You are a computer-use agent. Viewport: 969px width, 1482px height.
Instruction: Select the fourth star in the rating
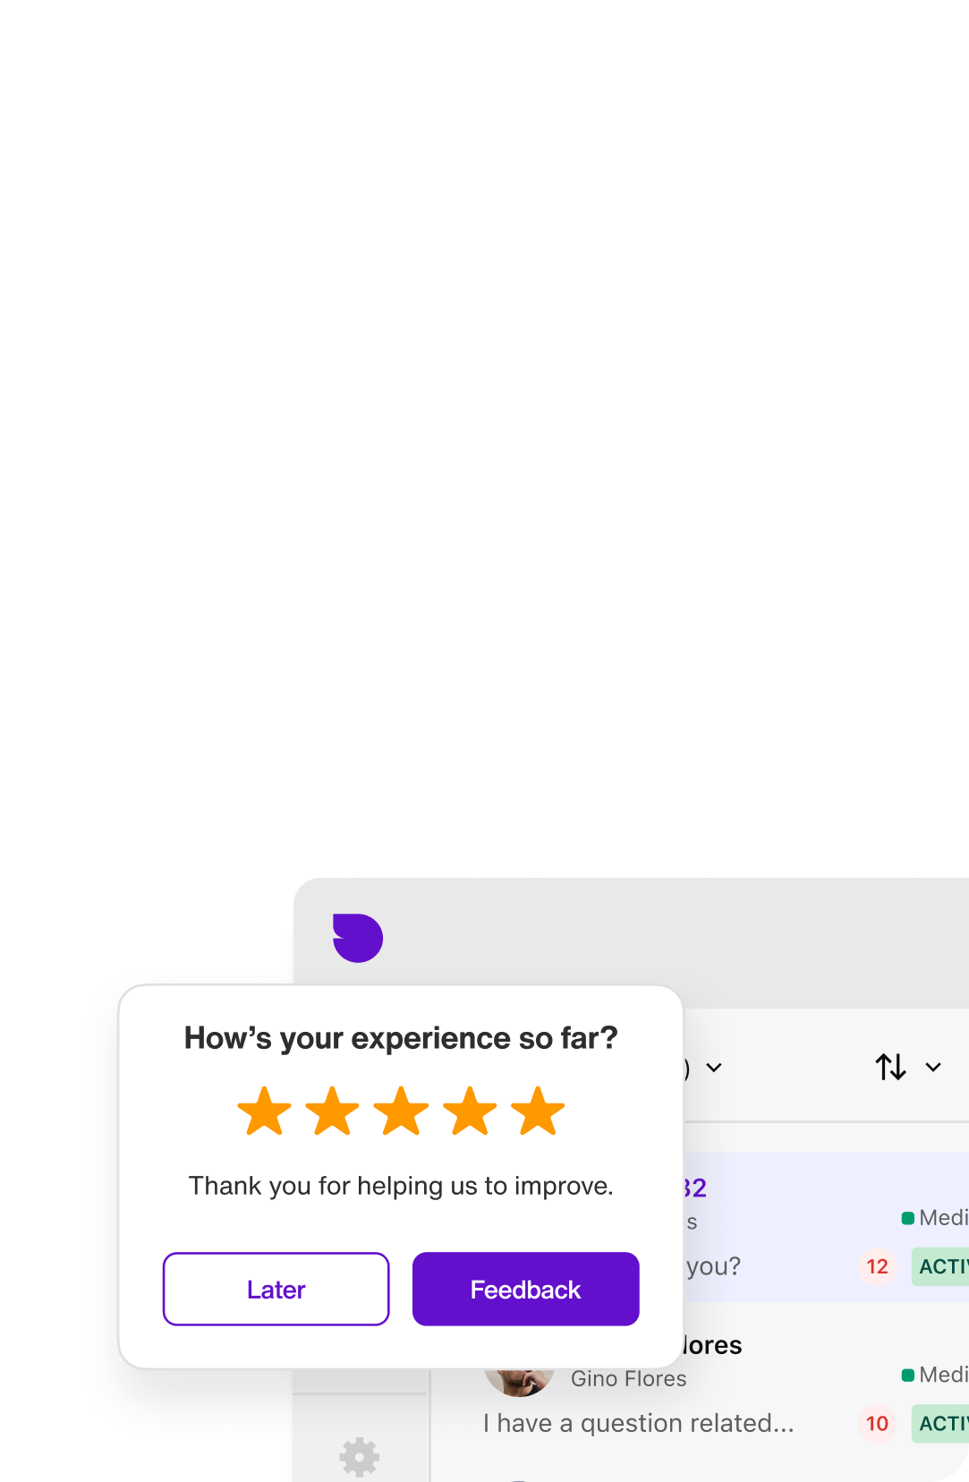(469, 1111)
